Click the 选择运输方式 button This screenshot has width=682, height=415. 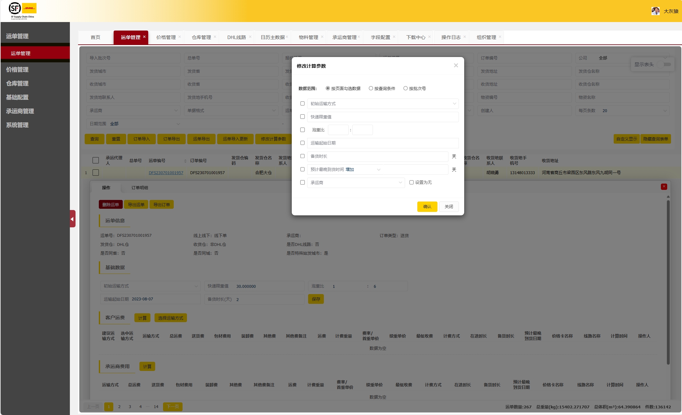coord(171,318)
